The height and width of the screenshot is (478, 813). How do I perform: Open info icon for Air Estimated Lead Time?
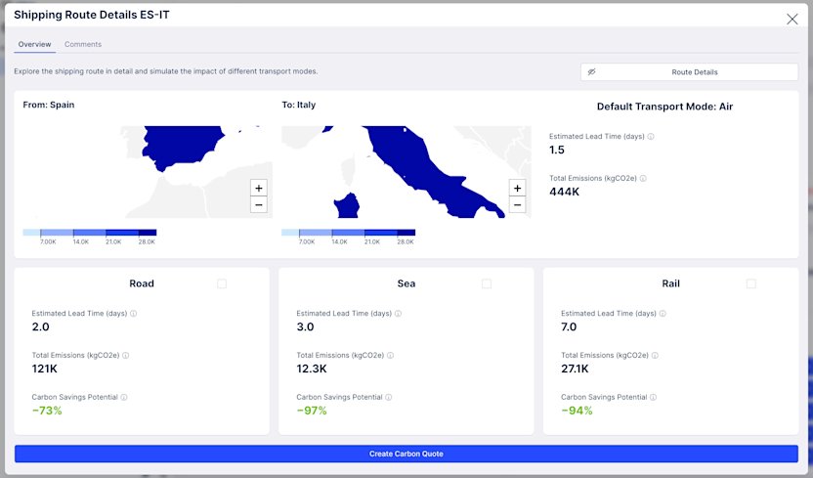point(651,136)
